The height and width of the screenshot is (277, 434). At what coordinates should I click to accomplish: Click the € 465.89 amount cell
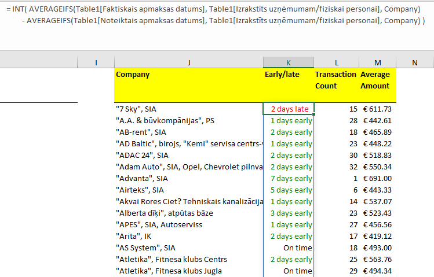pyautogui.click(x=378, y=132)
